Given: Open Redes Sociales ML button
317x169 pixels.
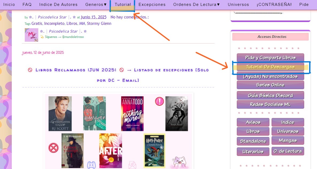Looking at the screenshot, I should pos(270,104).
